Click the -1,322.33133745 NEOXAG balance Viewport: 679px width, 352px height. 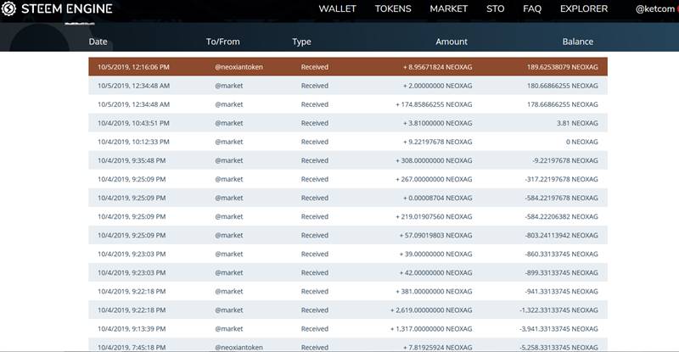(558, 309)
